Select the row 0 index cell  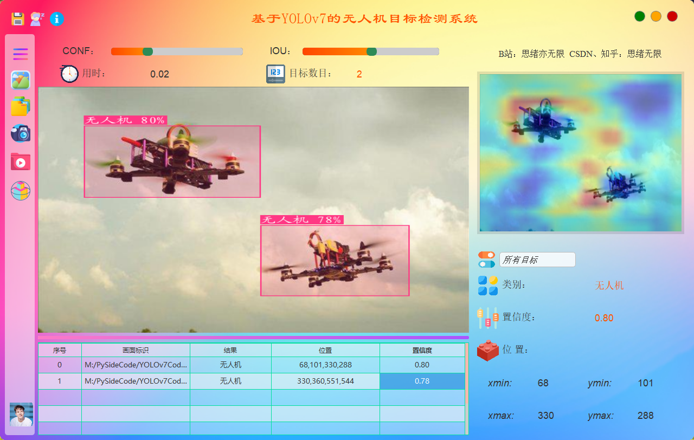tap(60, 365)
